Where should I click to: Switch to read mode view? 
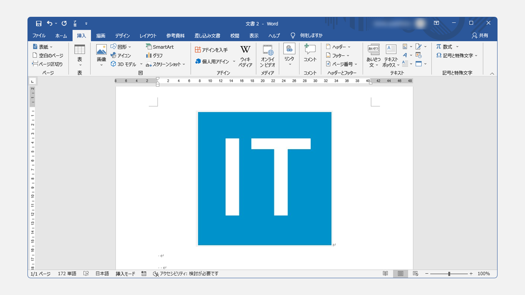tap(386, 274)
